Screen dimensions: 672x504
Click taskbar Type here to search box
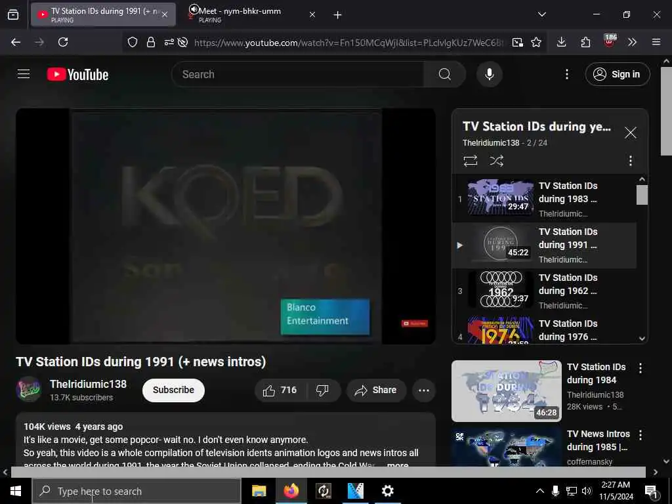coord(136,491)
